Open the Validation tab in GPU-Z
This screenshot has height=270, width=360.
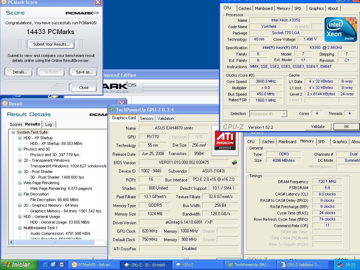click(x=165, y=118)
